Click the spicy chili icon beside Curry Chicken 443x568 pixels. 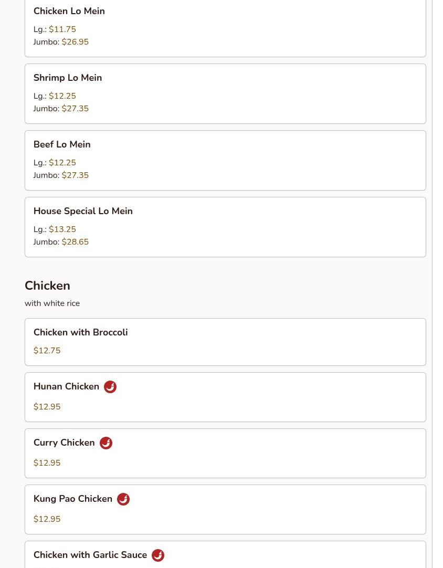point(106,443)
